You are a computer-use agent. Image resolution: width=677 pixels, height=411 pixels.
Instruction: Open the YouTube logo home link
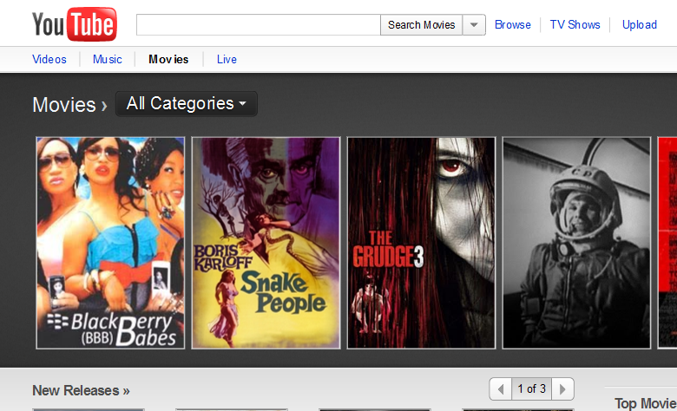coord(75,24)
